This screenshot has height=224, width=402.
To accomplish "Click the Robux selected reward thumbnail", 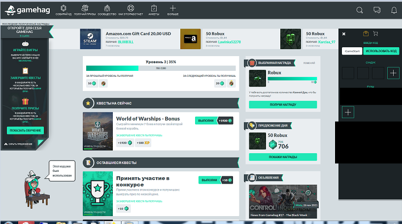I will click(257, 78).
